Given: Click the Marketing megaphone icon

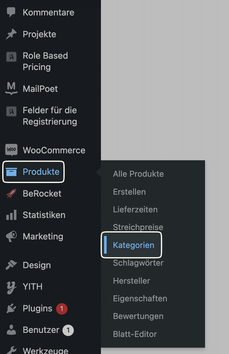Looking at the screenshot, I should coord(11,236).
